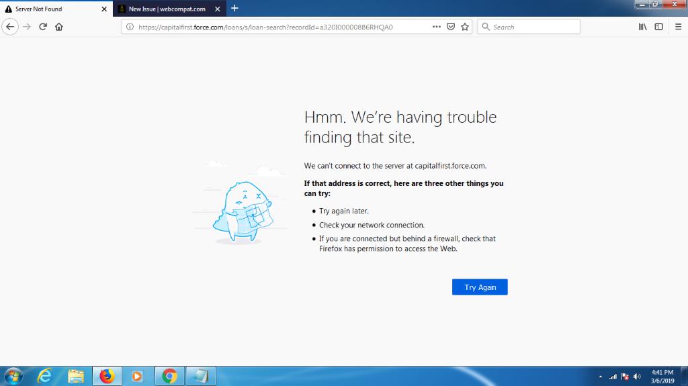Click the Back navigation arrow
This screenshot has height=386, width=688.
[10, 27]
